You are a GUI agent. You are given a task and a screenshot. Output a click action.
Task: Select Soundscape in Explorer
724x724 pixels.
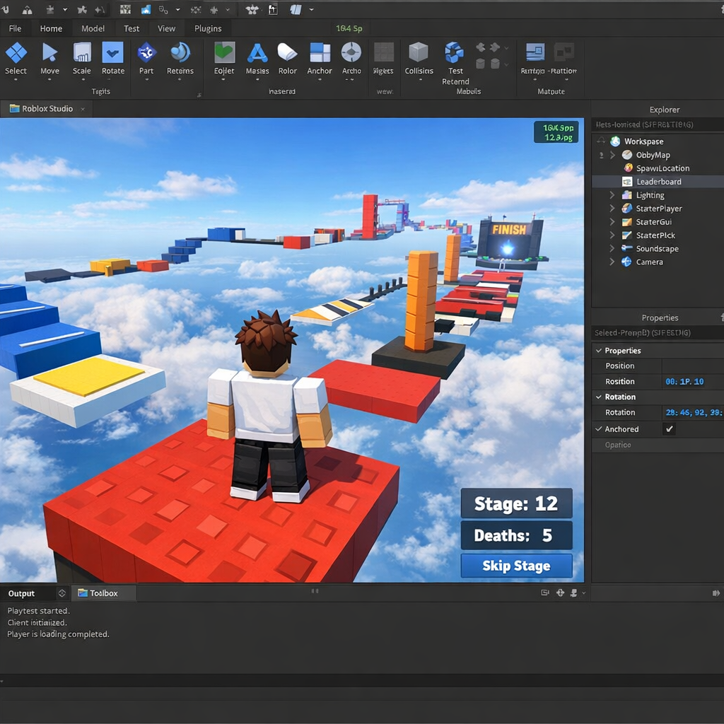657,248
